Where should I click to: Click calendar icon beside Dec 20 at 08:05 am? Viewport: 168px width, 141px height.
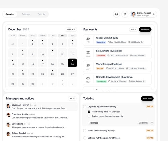pyautogui.click(x=109, y=42)
